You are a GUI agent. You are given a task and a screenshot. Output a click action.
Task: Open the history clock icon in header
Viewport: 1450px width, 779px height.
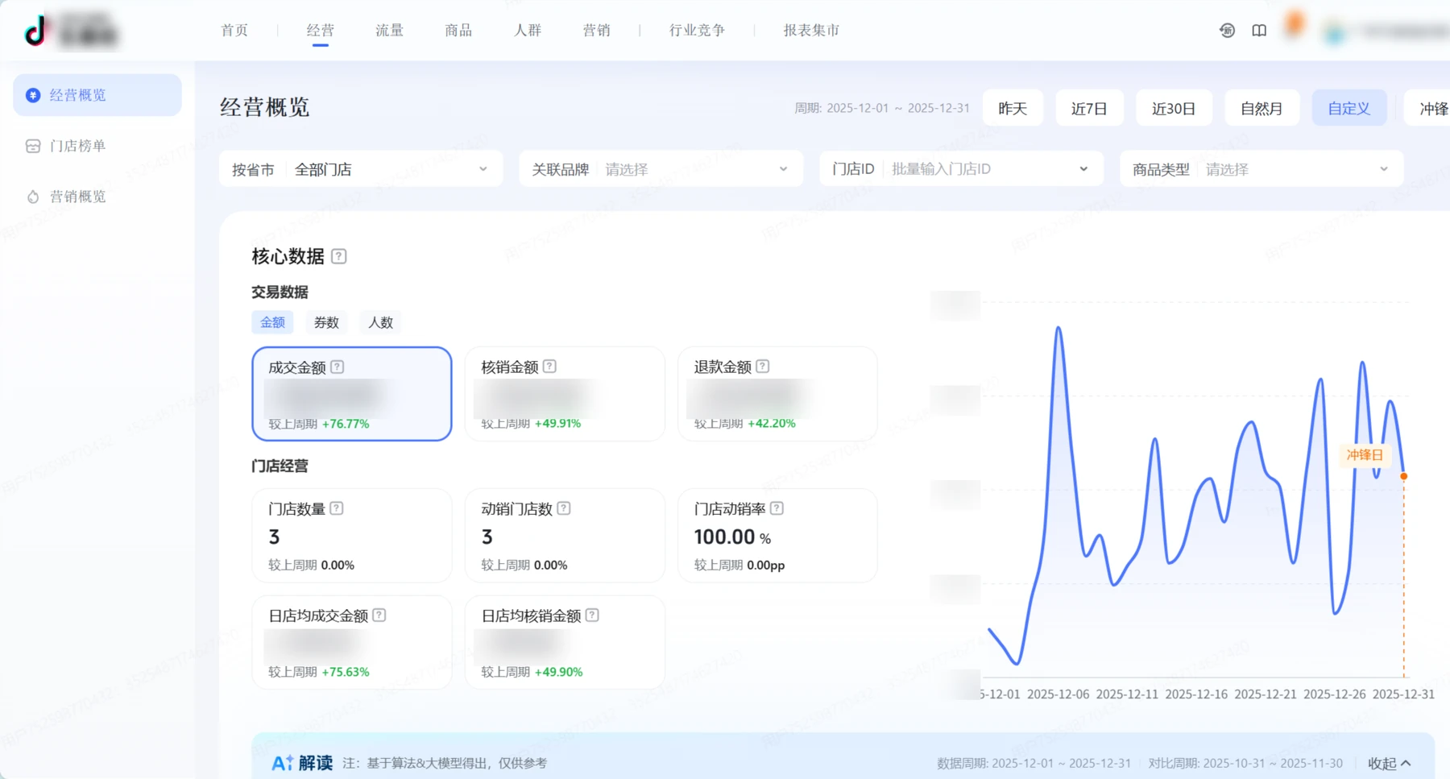[1227, 31]
